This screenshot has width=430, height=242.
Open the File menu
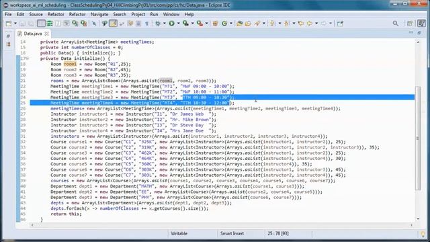(8, 14)
